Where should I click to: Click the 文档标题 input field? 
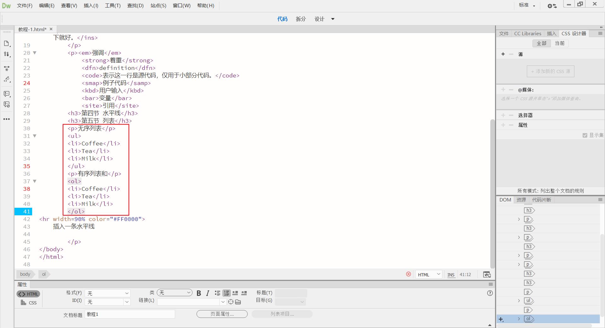tap(130, 314)
